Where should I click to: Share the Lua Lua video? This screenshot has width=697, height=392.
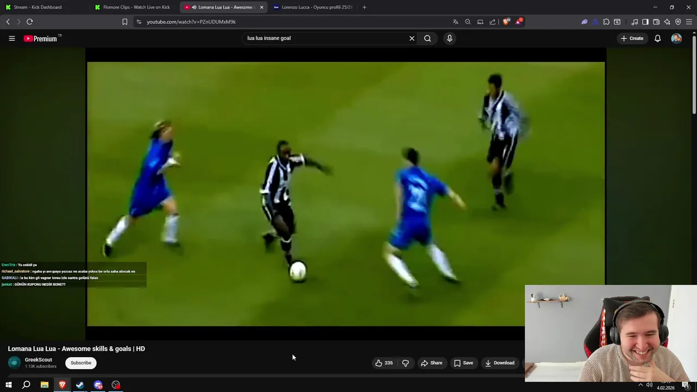coord(431,363)
